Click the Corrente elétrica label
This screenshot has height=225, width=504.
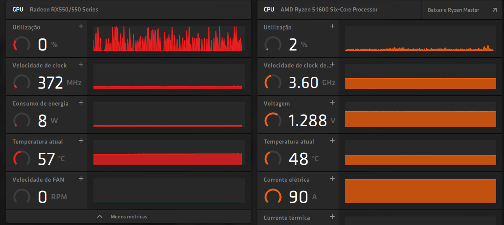pyautogui.click(x=287, y=180)
